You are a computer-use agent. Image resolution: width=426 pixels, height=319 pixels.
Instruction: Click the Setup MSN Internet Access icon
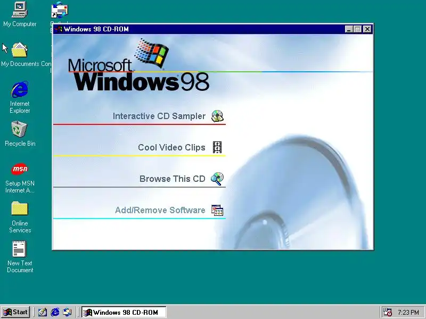(x=20, y=169)
